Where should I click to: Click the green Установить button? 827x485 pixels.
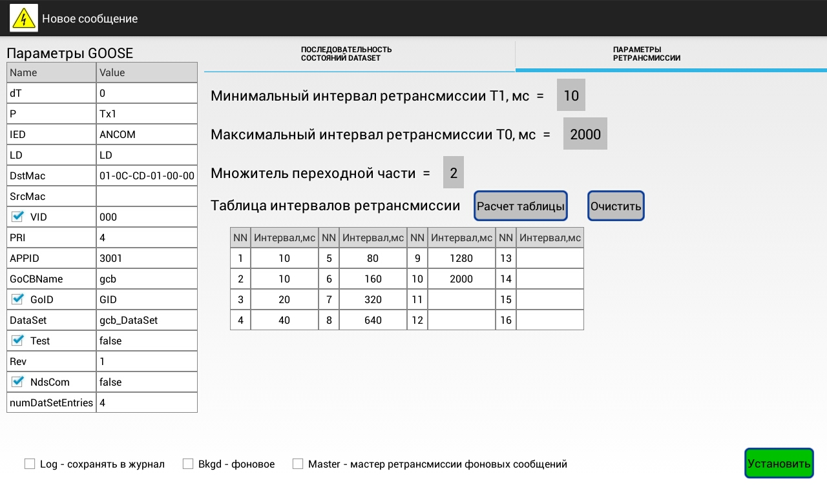click(x=779, y=464)
